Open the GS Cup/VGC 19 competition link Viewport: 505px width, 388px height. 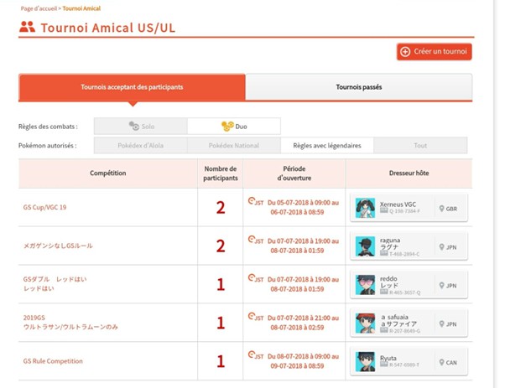coord(44,207)
